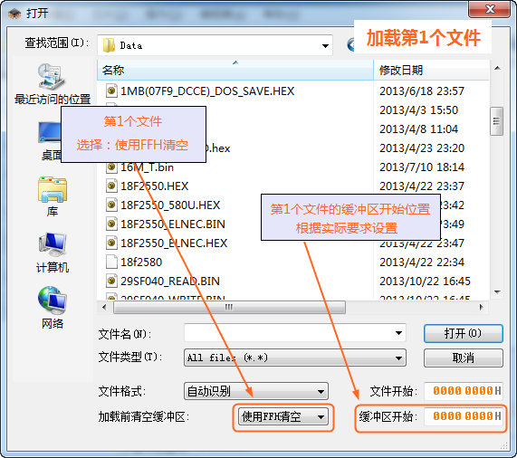Click the 取消 cancel button
The height and width of the screenshot is (458, 517).
(x=464, y=358)
